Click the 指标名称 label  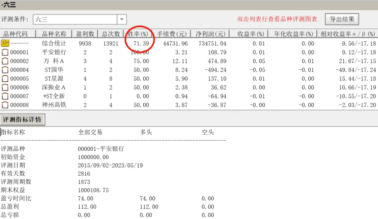coord(13,132)
